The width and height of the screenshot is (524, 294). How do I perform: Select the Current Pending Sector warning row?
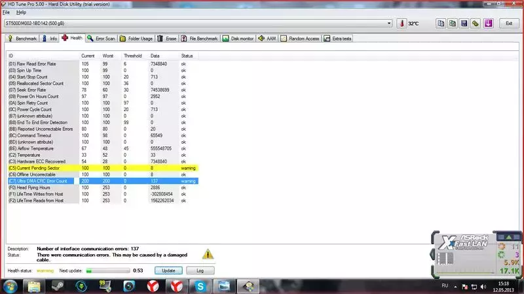pyautogui.click(x=103, y=168)
